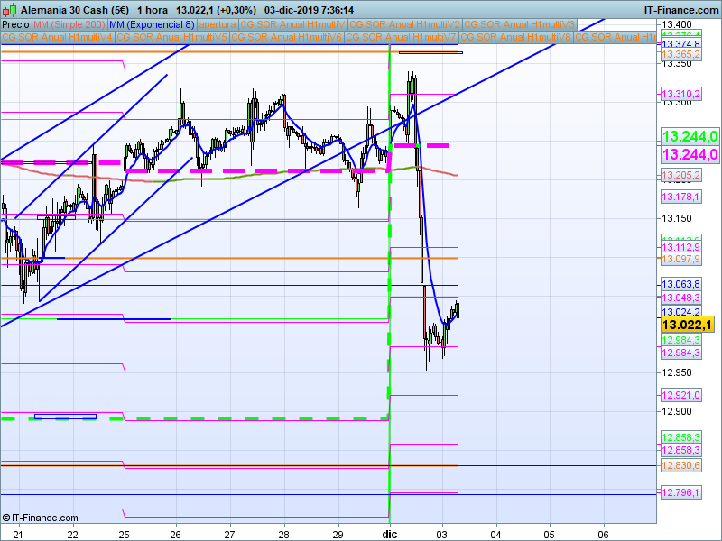Select the Precio indicator label
722x541 pixels.
pyautogui.click(x=16, y=24)
